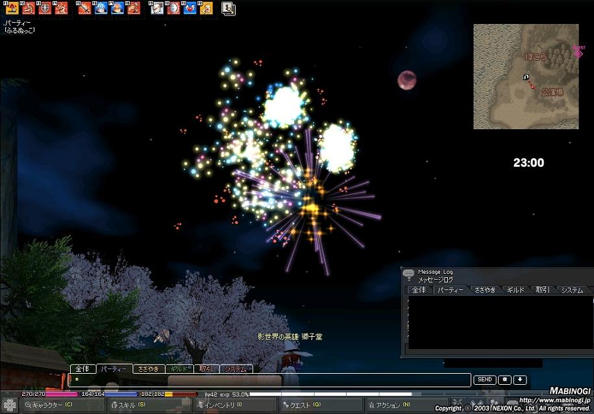The height and width of the screenshot is (414, 594).
Task: Switch Message Log to システム tab
Action: [x=572, y=290]
